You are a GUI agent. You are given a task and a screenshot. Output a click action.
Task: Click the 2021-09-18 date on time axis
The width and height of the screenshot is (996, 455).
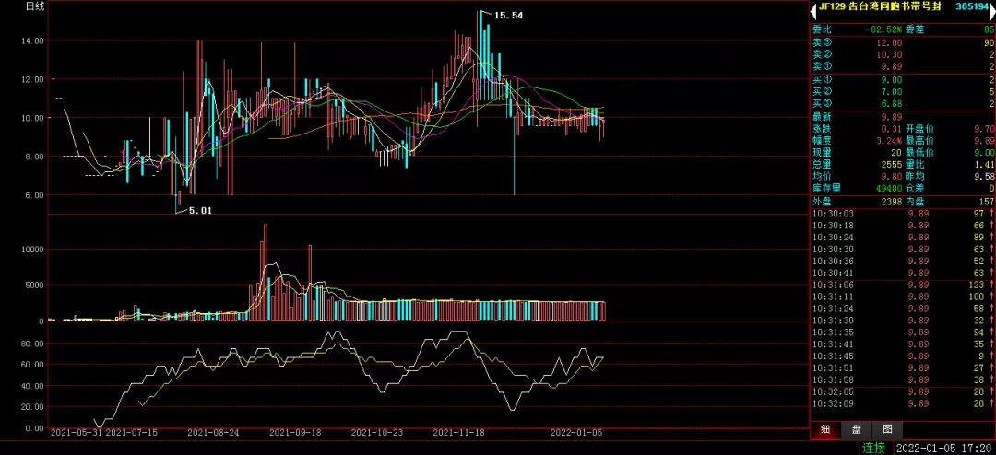(x=294, y=431)
